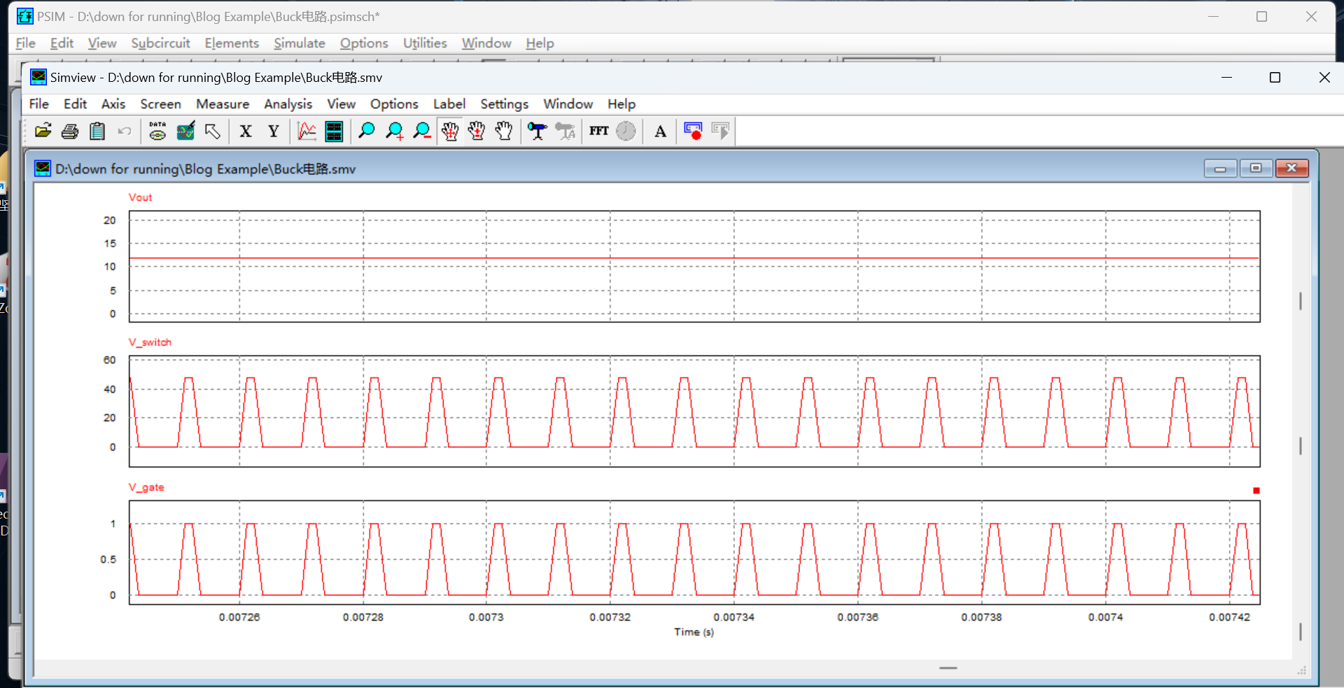Add text label with the A icon
This screenshot has height=688, width=1344.
[x=660, y=131]
